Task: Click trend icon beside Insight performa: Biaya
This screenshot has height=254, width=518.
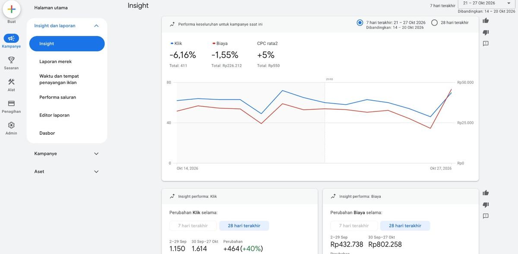Action: (333, 196)
